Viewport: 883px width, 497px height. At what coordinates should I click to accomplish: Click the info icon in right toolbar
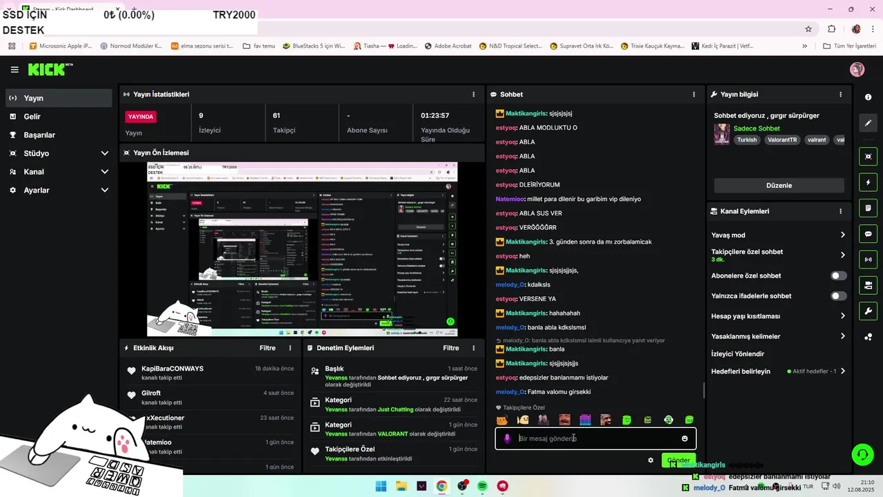point(869,97)
